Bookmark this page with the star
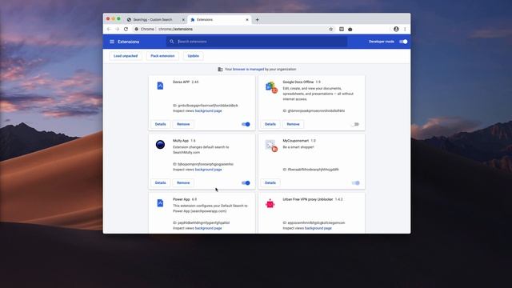The height and width of the screenshot is (288, 512). pyautogui.click(x=330, y=29)
